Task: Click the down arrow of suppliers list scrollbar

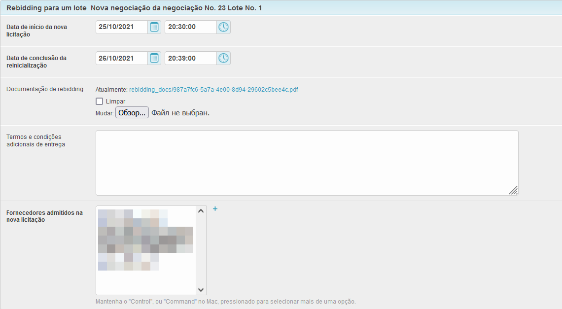Action: tap(201, 290)
